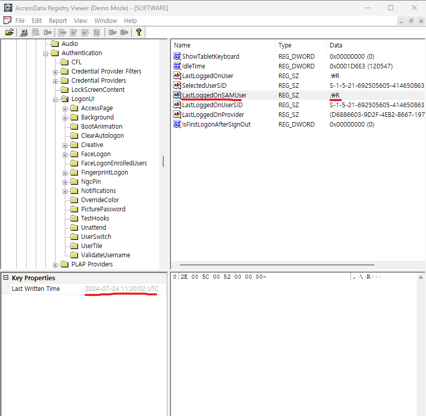Screen dimensions: 426x416
Task: Click the LogonUI open folder icon
Action: 65,99
